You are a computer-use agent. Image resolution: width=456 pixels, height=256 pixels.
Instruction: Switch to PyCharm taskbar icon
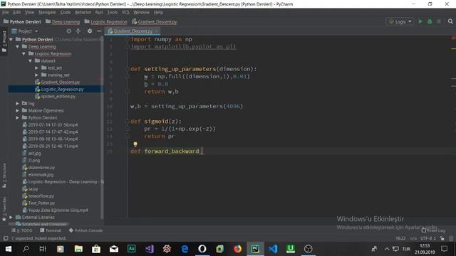[x=255, y=249]
